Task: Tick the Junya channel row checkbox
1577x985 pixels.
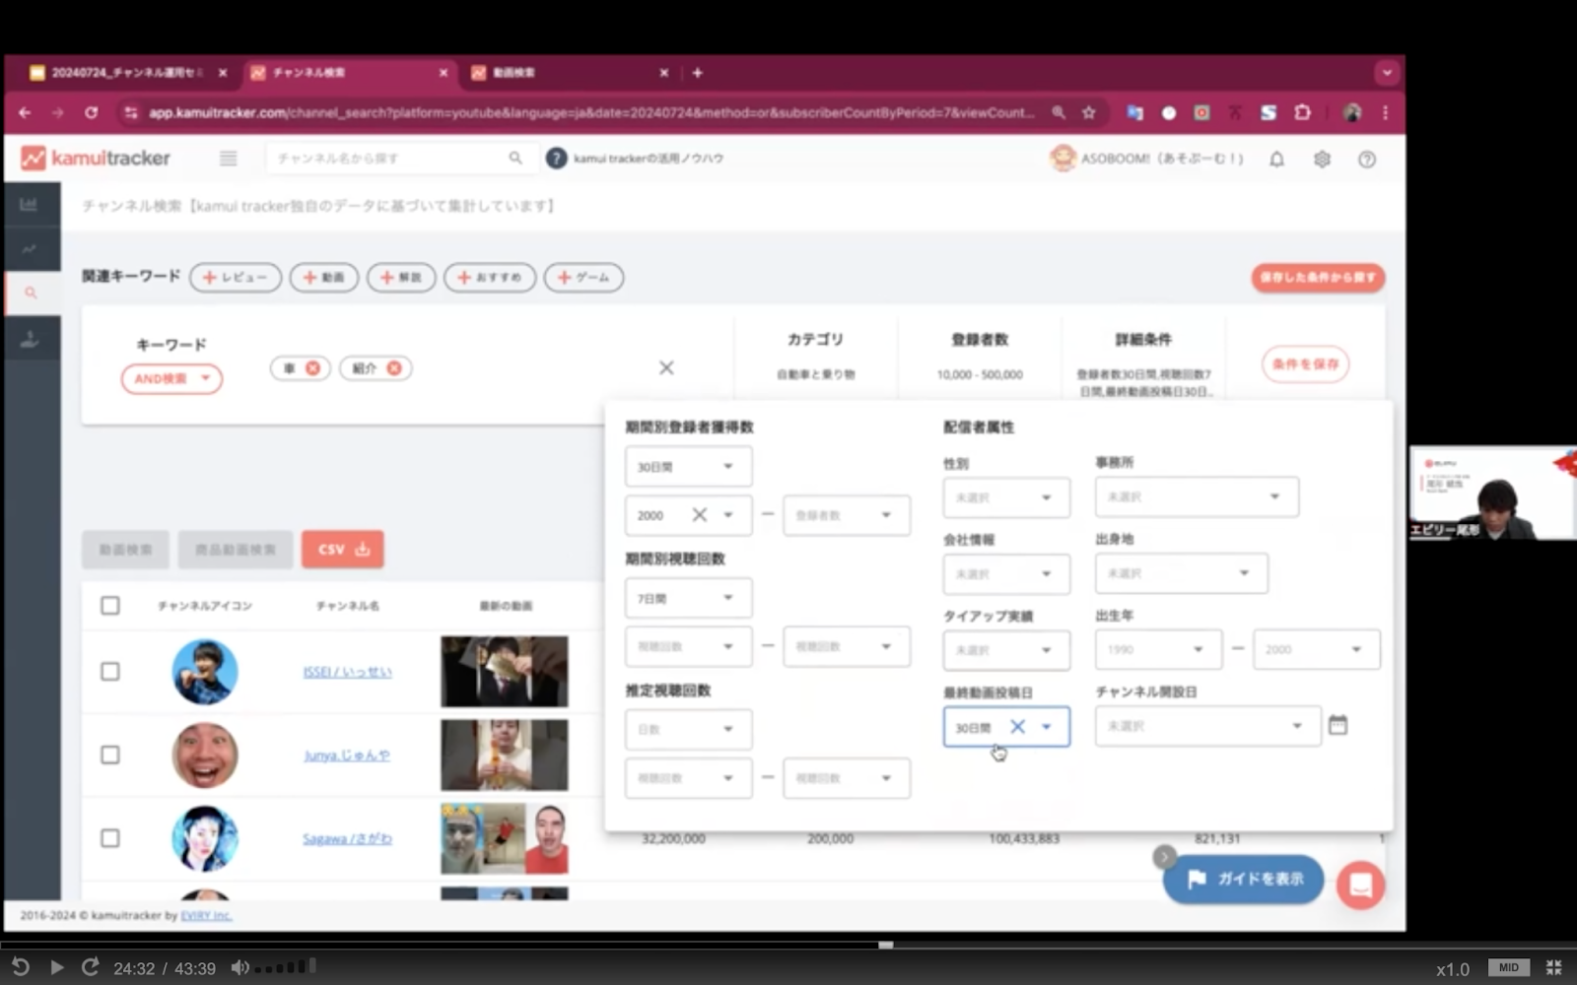Action: (x=110, y=755)
